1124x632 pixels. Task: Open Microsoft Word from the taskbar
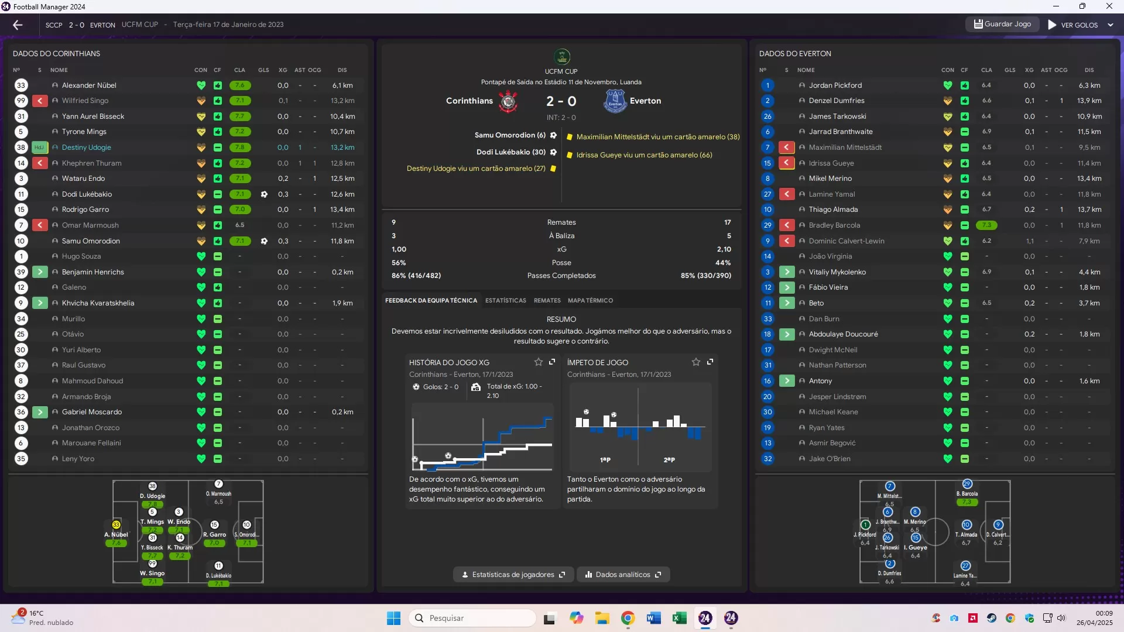tap(654, 618)
